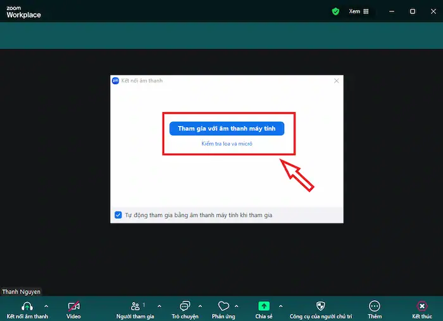Click the green Chia sẻ share screen icon

264,306
